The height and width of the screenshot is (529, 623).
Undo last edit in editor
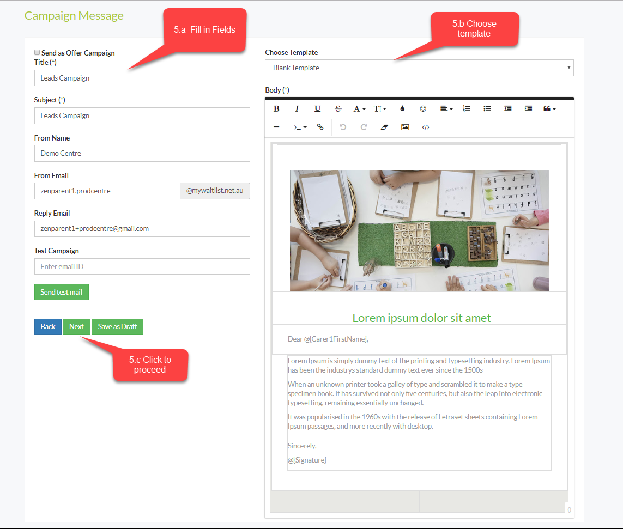(x=343, y=127)
